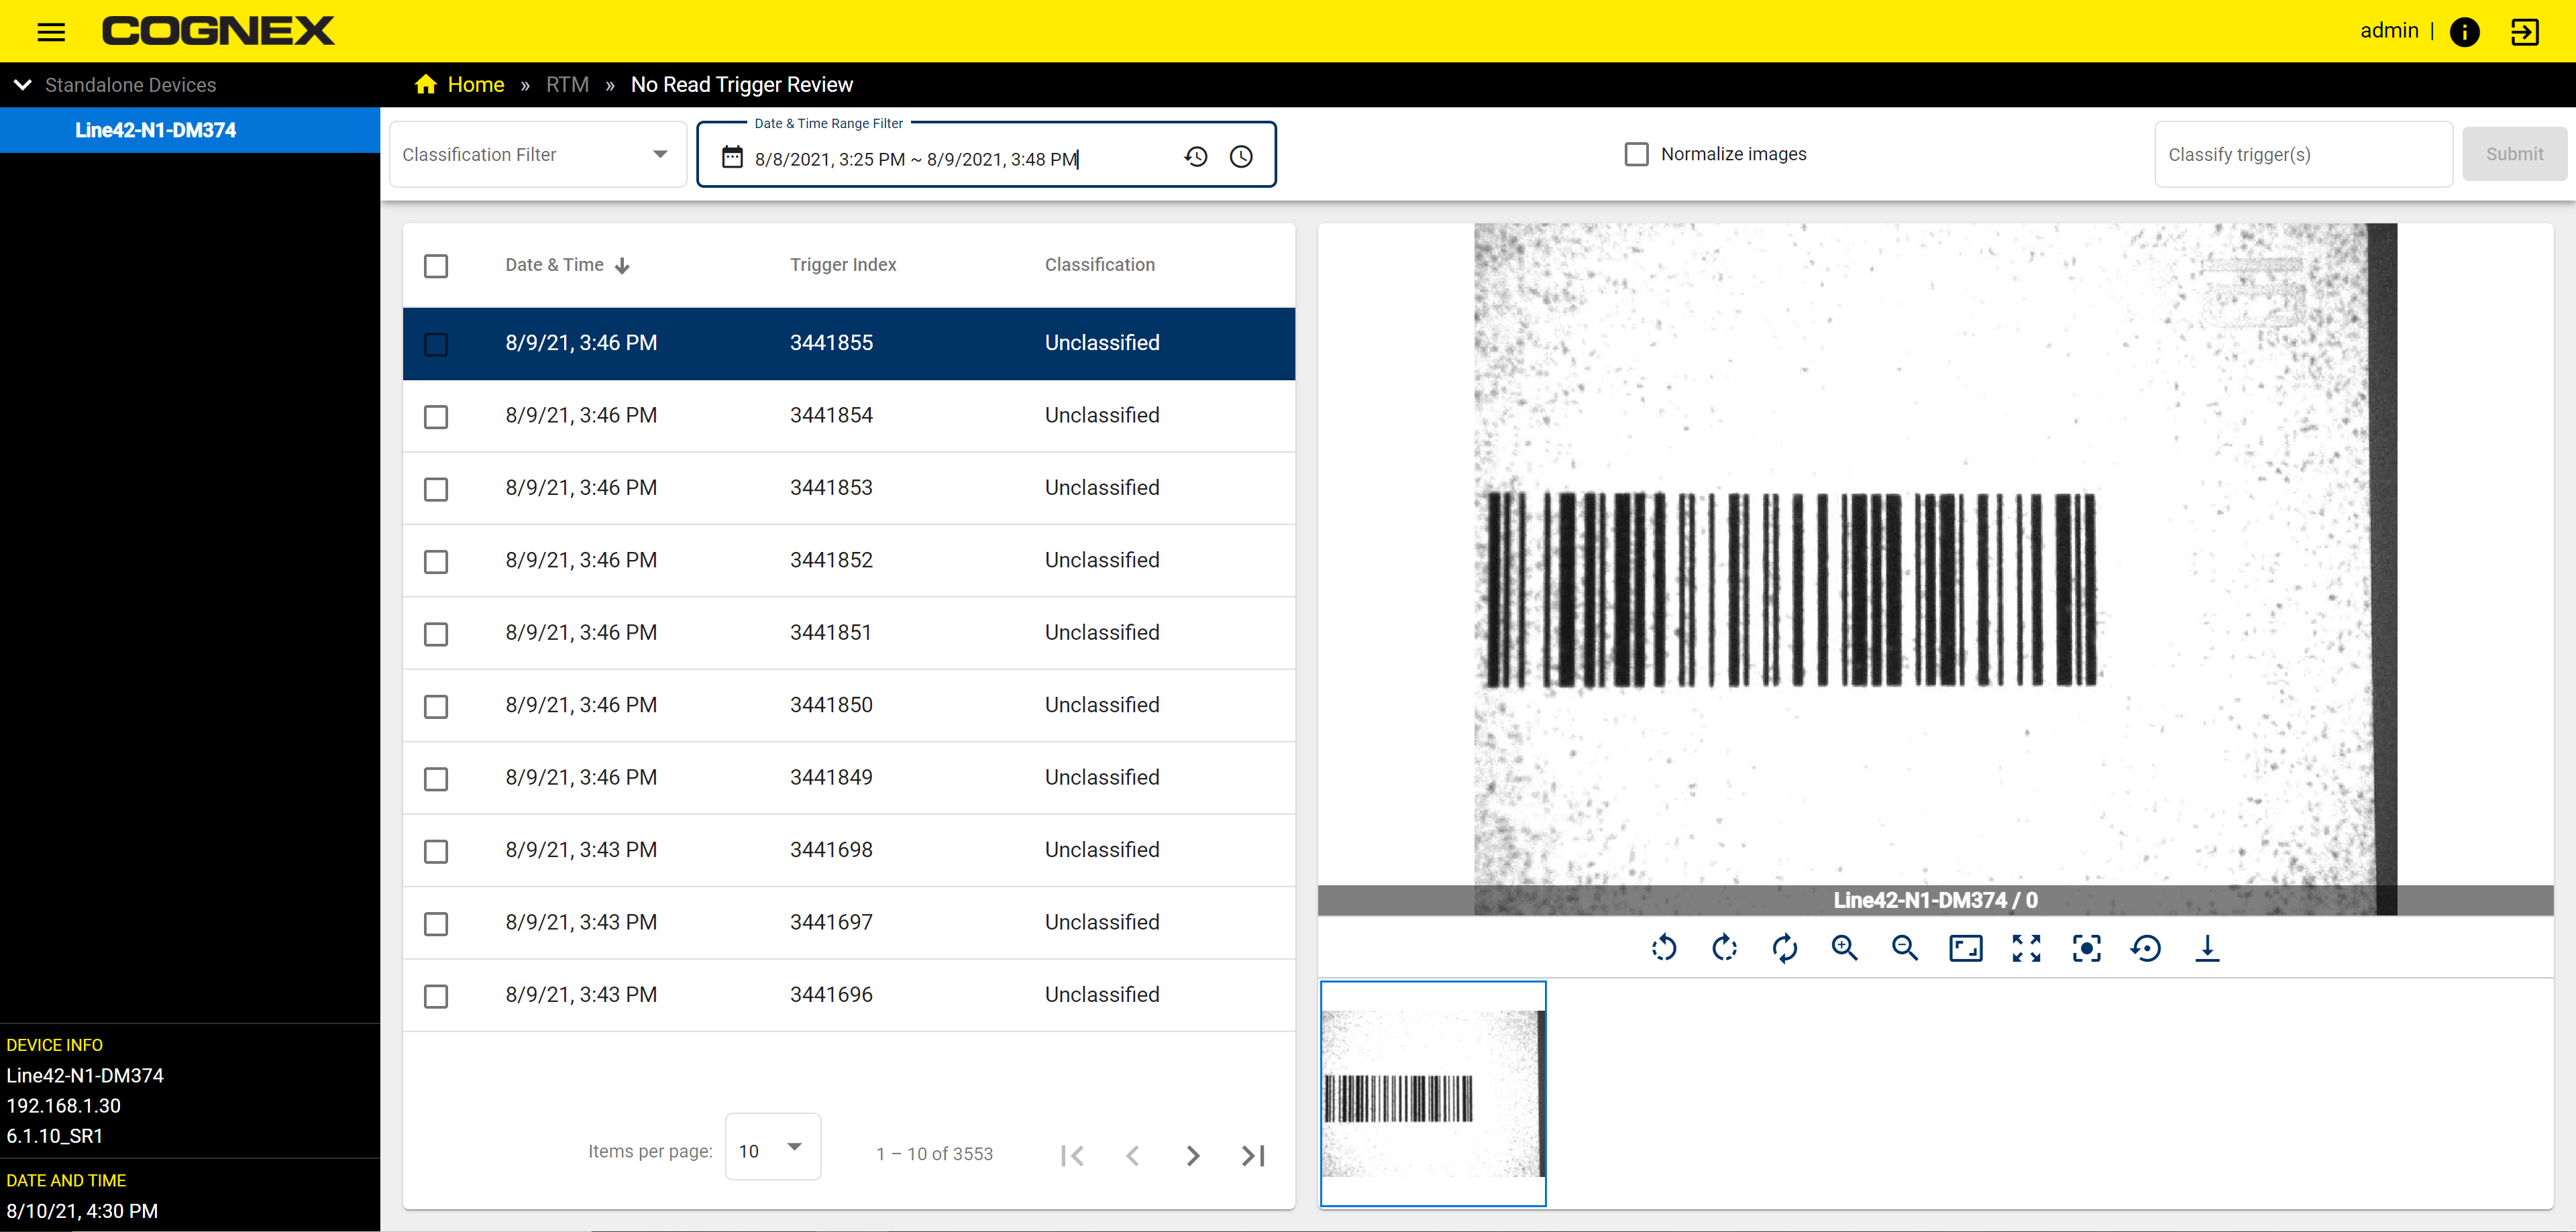Tick checkbox for trigger 3441850
This screenshot has width=2576, height=1232.
pyautogui.click(x=436, y=706)
